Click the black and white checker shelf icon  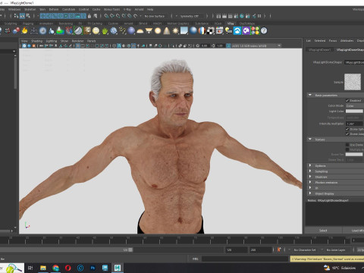coord(210,31)
